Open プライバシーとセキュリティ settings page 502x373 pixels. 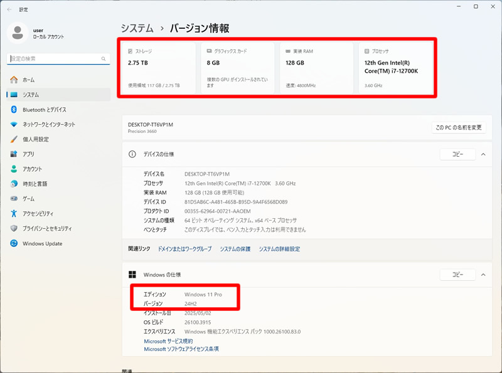tap(58, 228)
